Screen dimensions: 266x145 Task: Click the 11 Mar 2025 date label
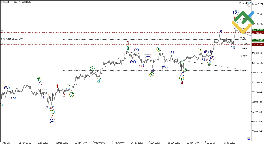(6, 143)
